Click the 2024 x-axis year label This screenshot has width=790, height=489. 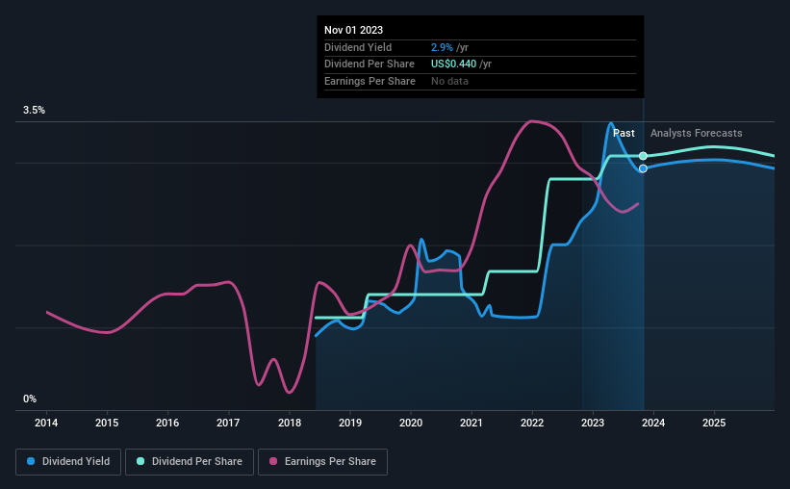point(653,423)
